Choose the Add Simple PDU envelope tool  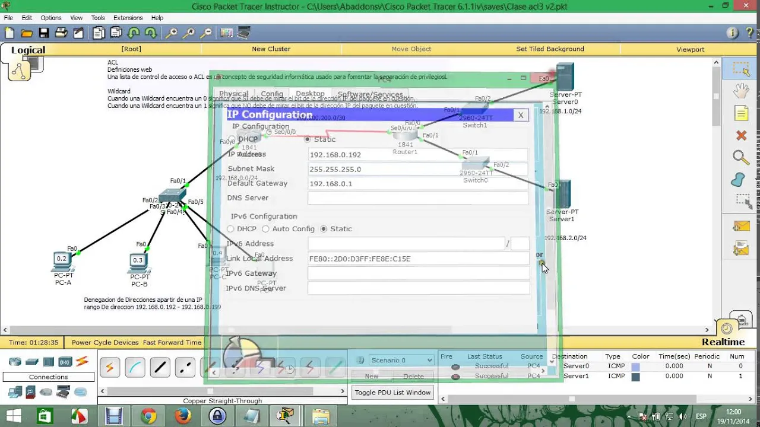coord(741,226)
